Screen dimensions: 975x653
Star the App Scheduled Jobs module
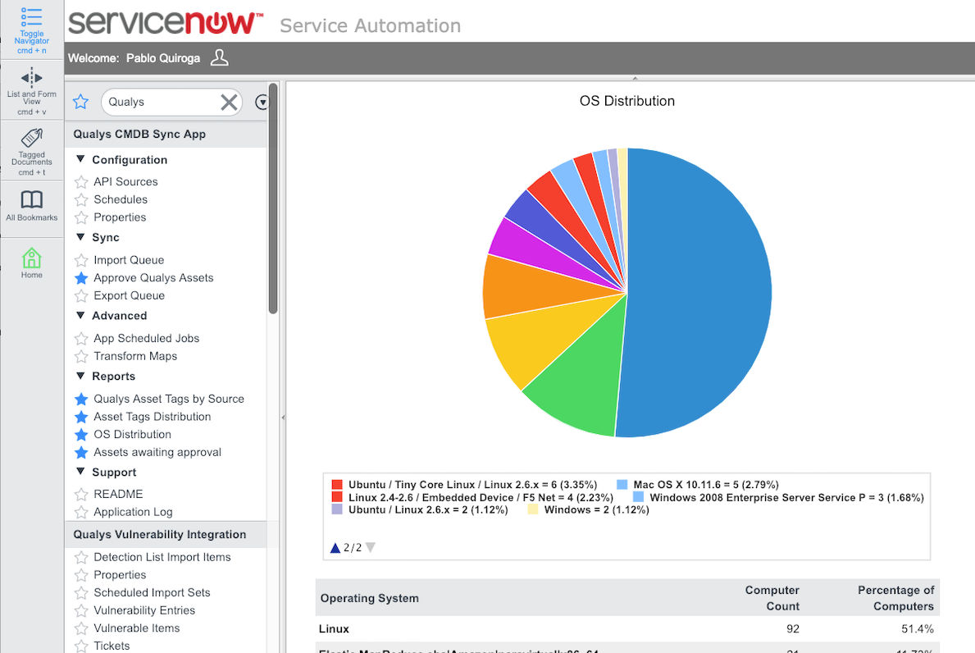pyautogui.click(x=81, y=338)
